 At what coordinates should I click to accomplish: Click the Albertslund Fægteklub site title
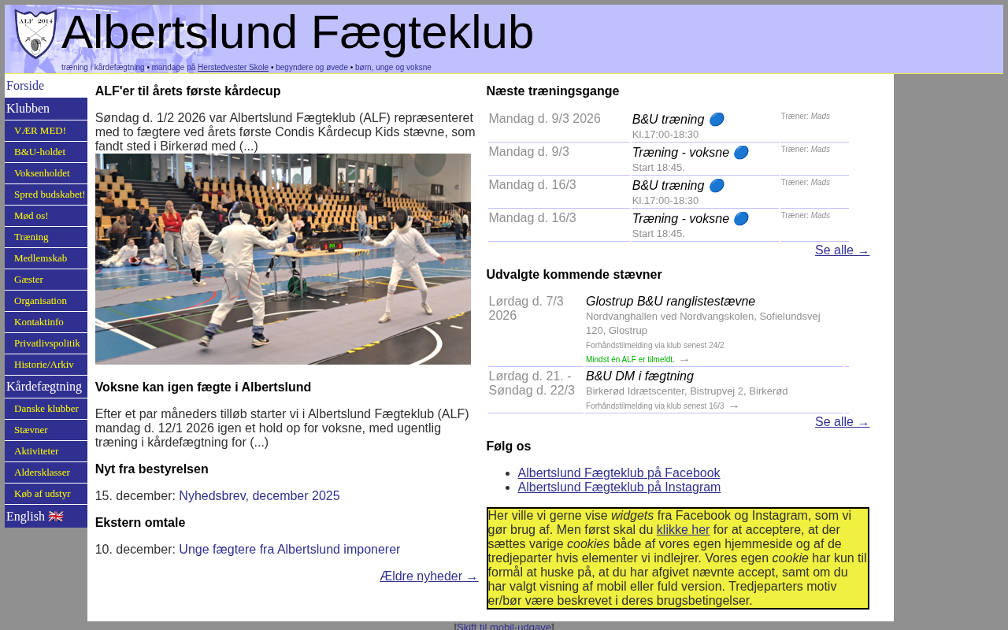pyautogui.click(x=298, y=32)
